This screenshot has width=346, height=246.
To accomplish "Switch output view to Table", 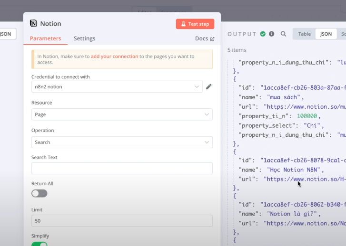I will [x=304, y=34].
